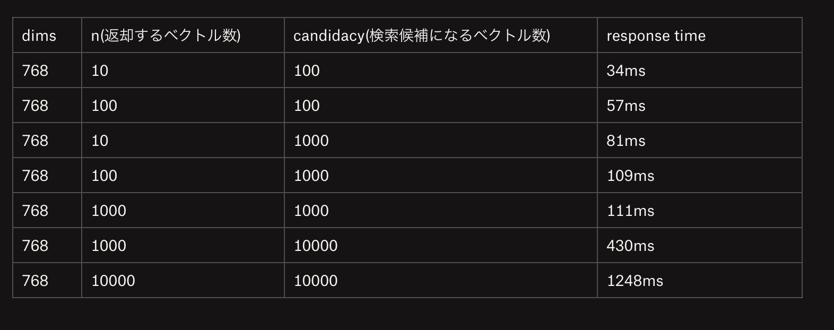
Task: Click n value 10000 in the last row
Action: (113, 281)
